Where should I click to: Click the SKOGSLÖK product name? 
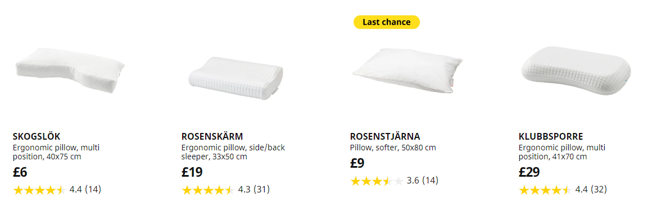[37, 136]
